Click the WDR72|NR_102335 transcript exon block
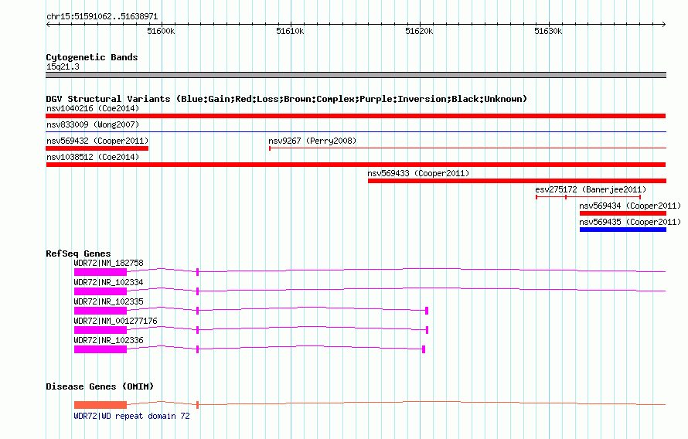688x439 pixels. tap(100, 311)
